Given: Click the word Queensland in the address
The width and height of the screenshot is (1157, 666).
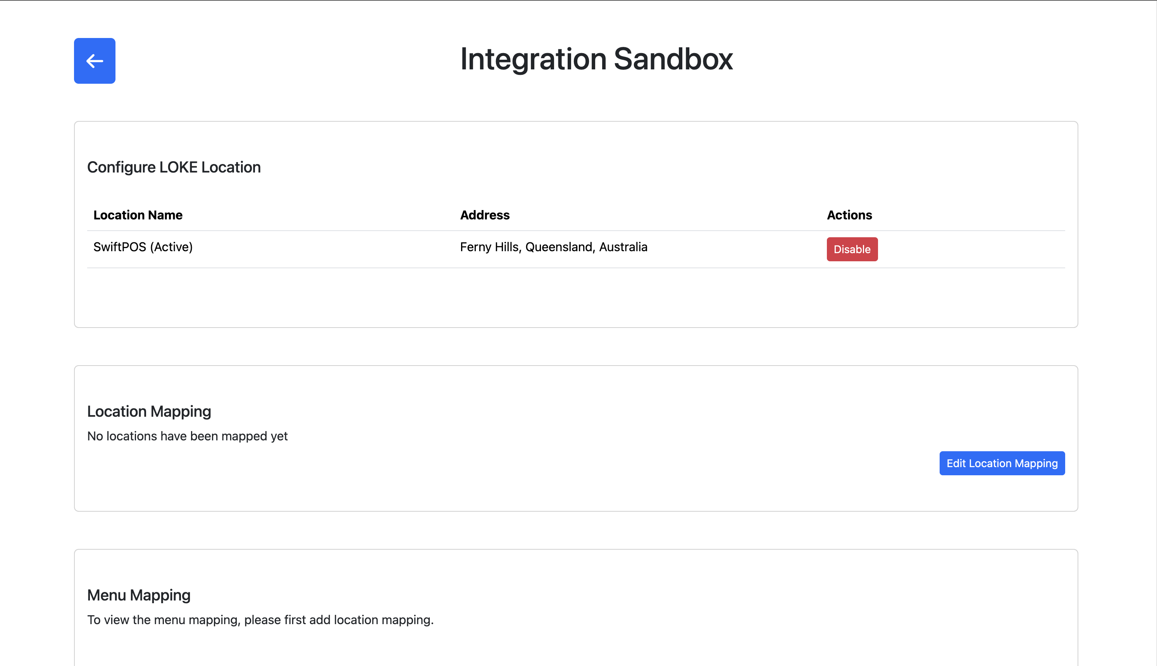Looking at the screenshot, I should [560, 247].
